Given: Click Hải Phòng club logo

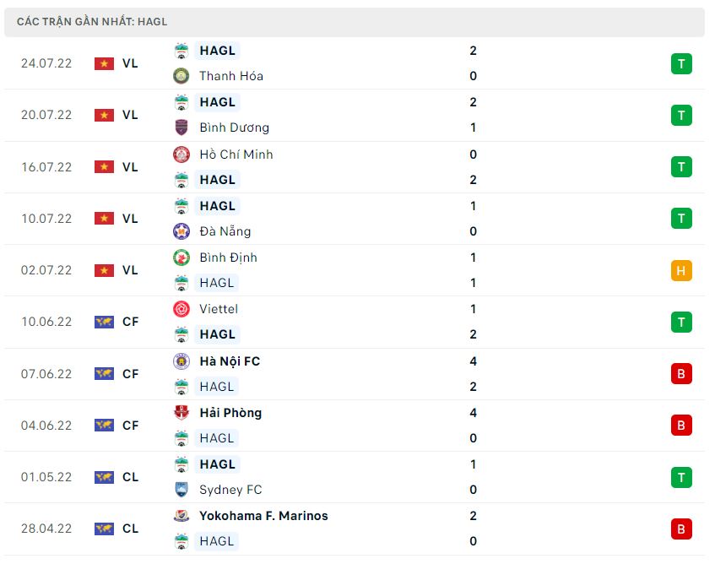Looking at the screenshot, I should (x=181, y=413).
